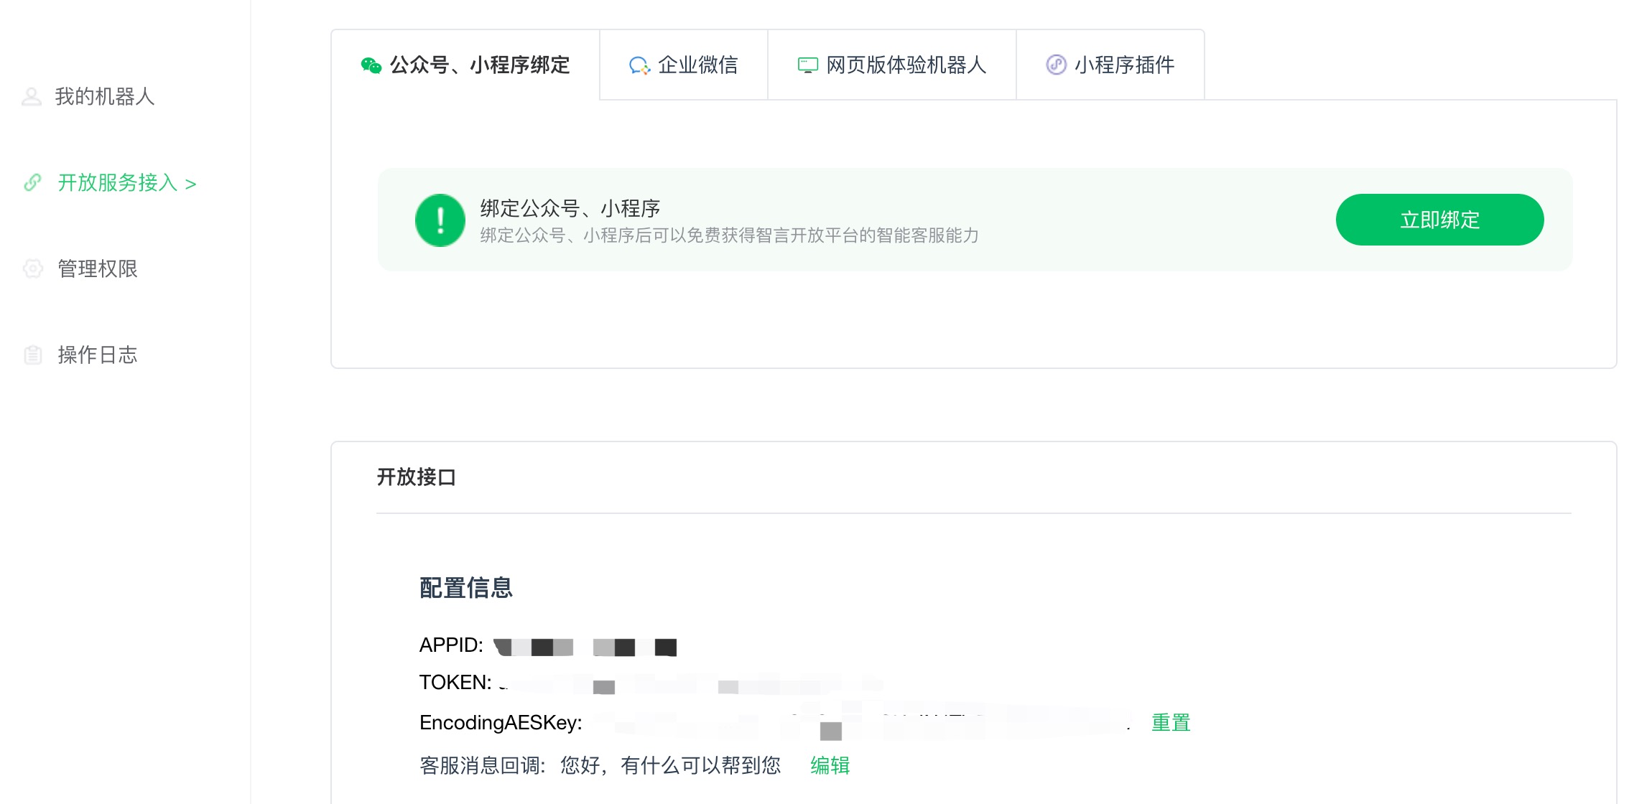Click 重置 link next to EncodingAESKey
1652x804 pixels.
[x=1171, y=722]
